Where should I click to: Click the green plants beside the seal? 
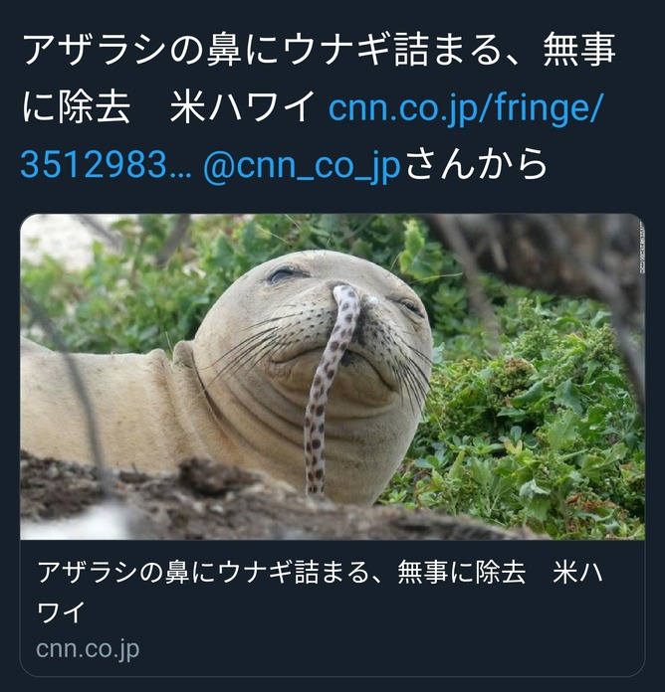pyautogui.click(x=531, y=424)
